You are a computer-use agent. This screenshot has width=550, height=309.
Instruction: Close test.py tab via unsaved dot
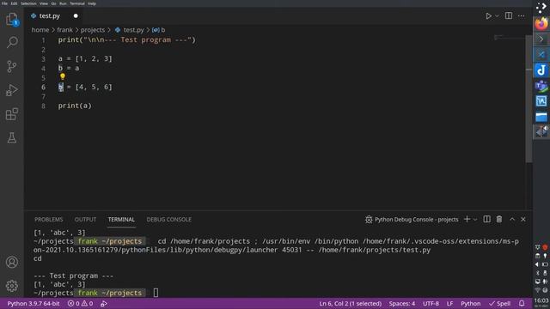pyautogui.click(x=76, y=15)
